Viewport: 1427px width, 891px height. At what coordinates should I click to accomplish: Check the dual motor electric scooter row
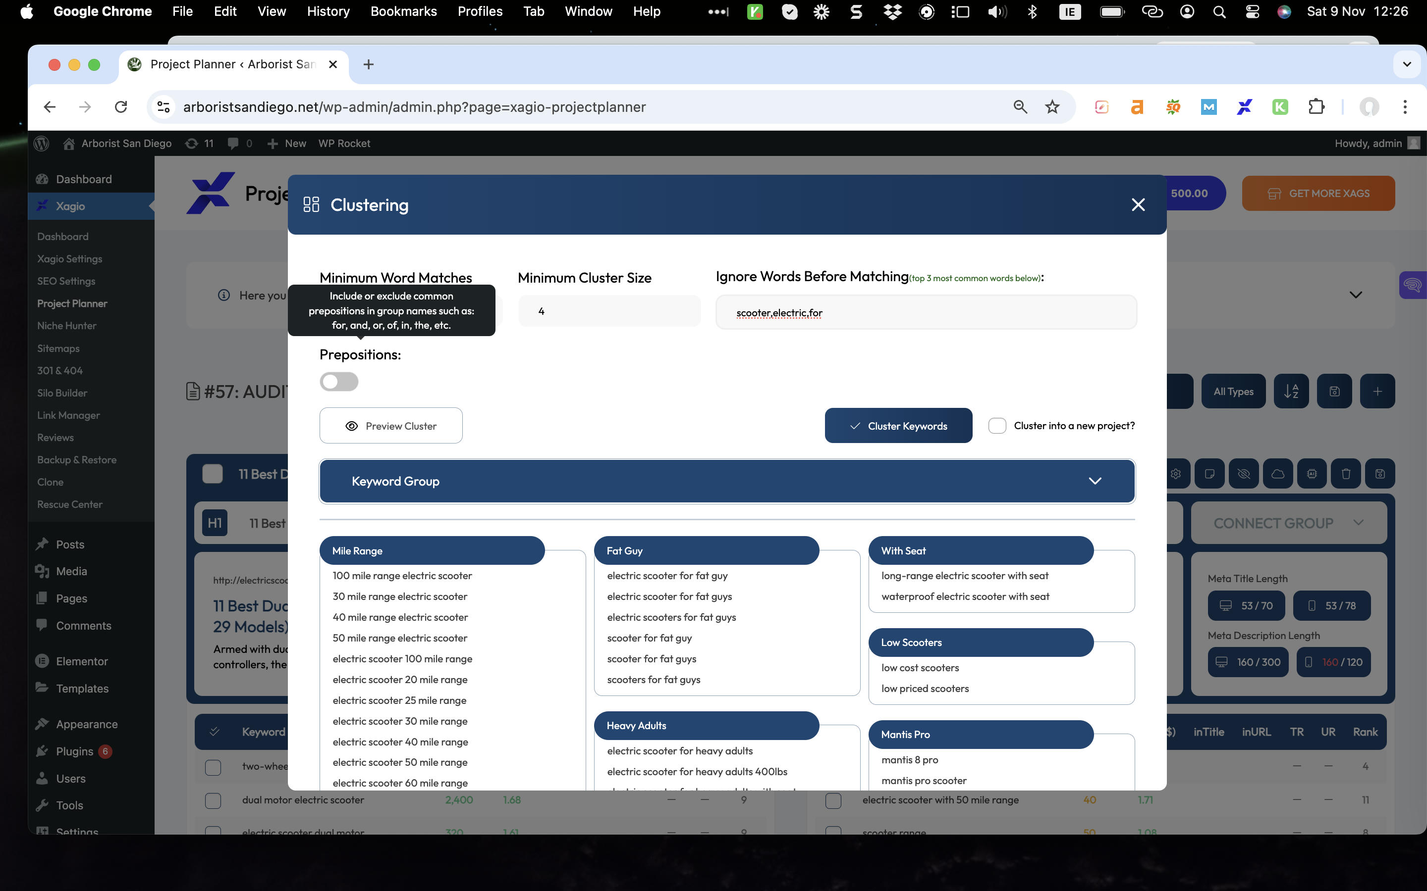[213, 800]
